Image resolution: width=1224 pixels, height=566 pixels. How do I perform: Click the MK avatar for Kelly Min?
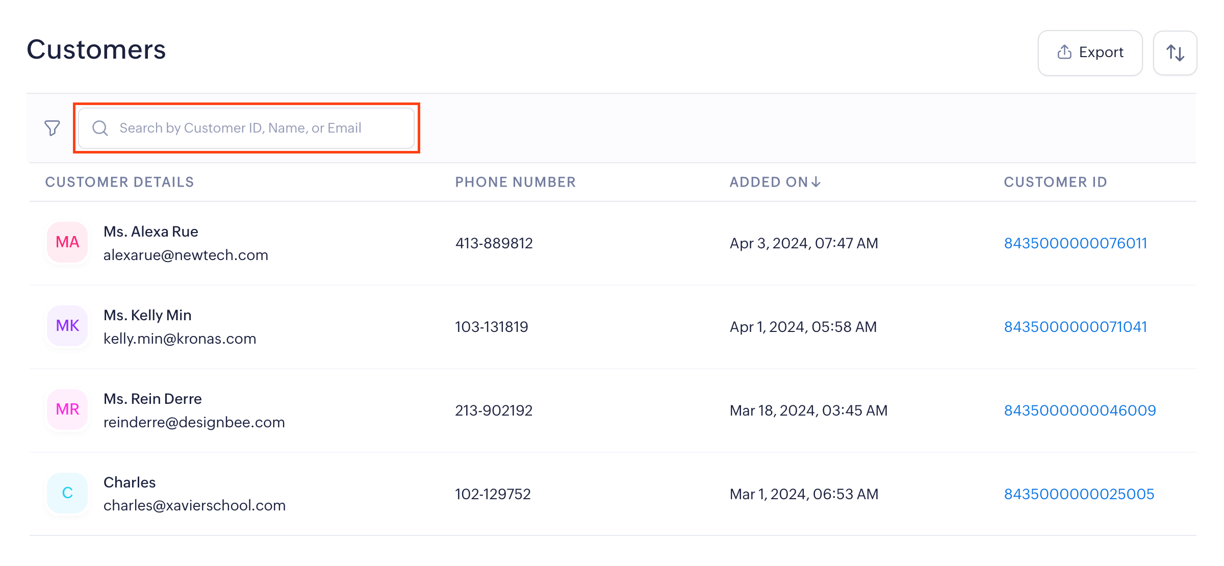67,326
